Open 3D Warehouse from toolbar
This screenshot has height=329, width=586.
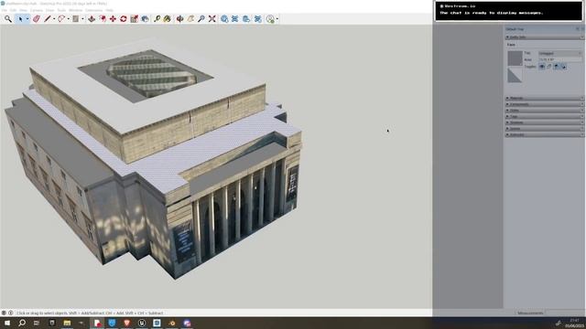[224, 18]
